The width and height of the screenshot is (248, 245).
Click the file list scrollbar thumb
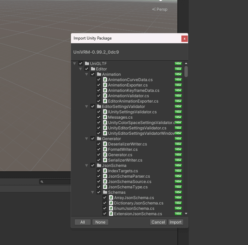tap(186, 72)
